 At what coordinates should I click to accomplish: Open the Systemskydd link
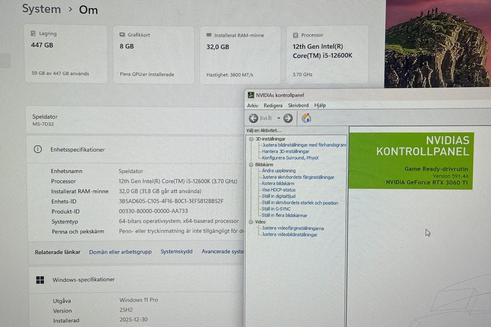coord(176,252)
